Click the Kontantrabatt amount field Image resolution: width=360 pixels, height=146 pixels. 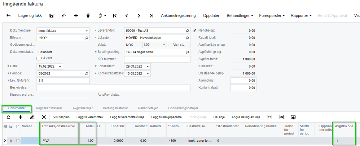tap(243, 88)
